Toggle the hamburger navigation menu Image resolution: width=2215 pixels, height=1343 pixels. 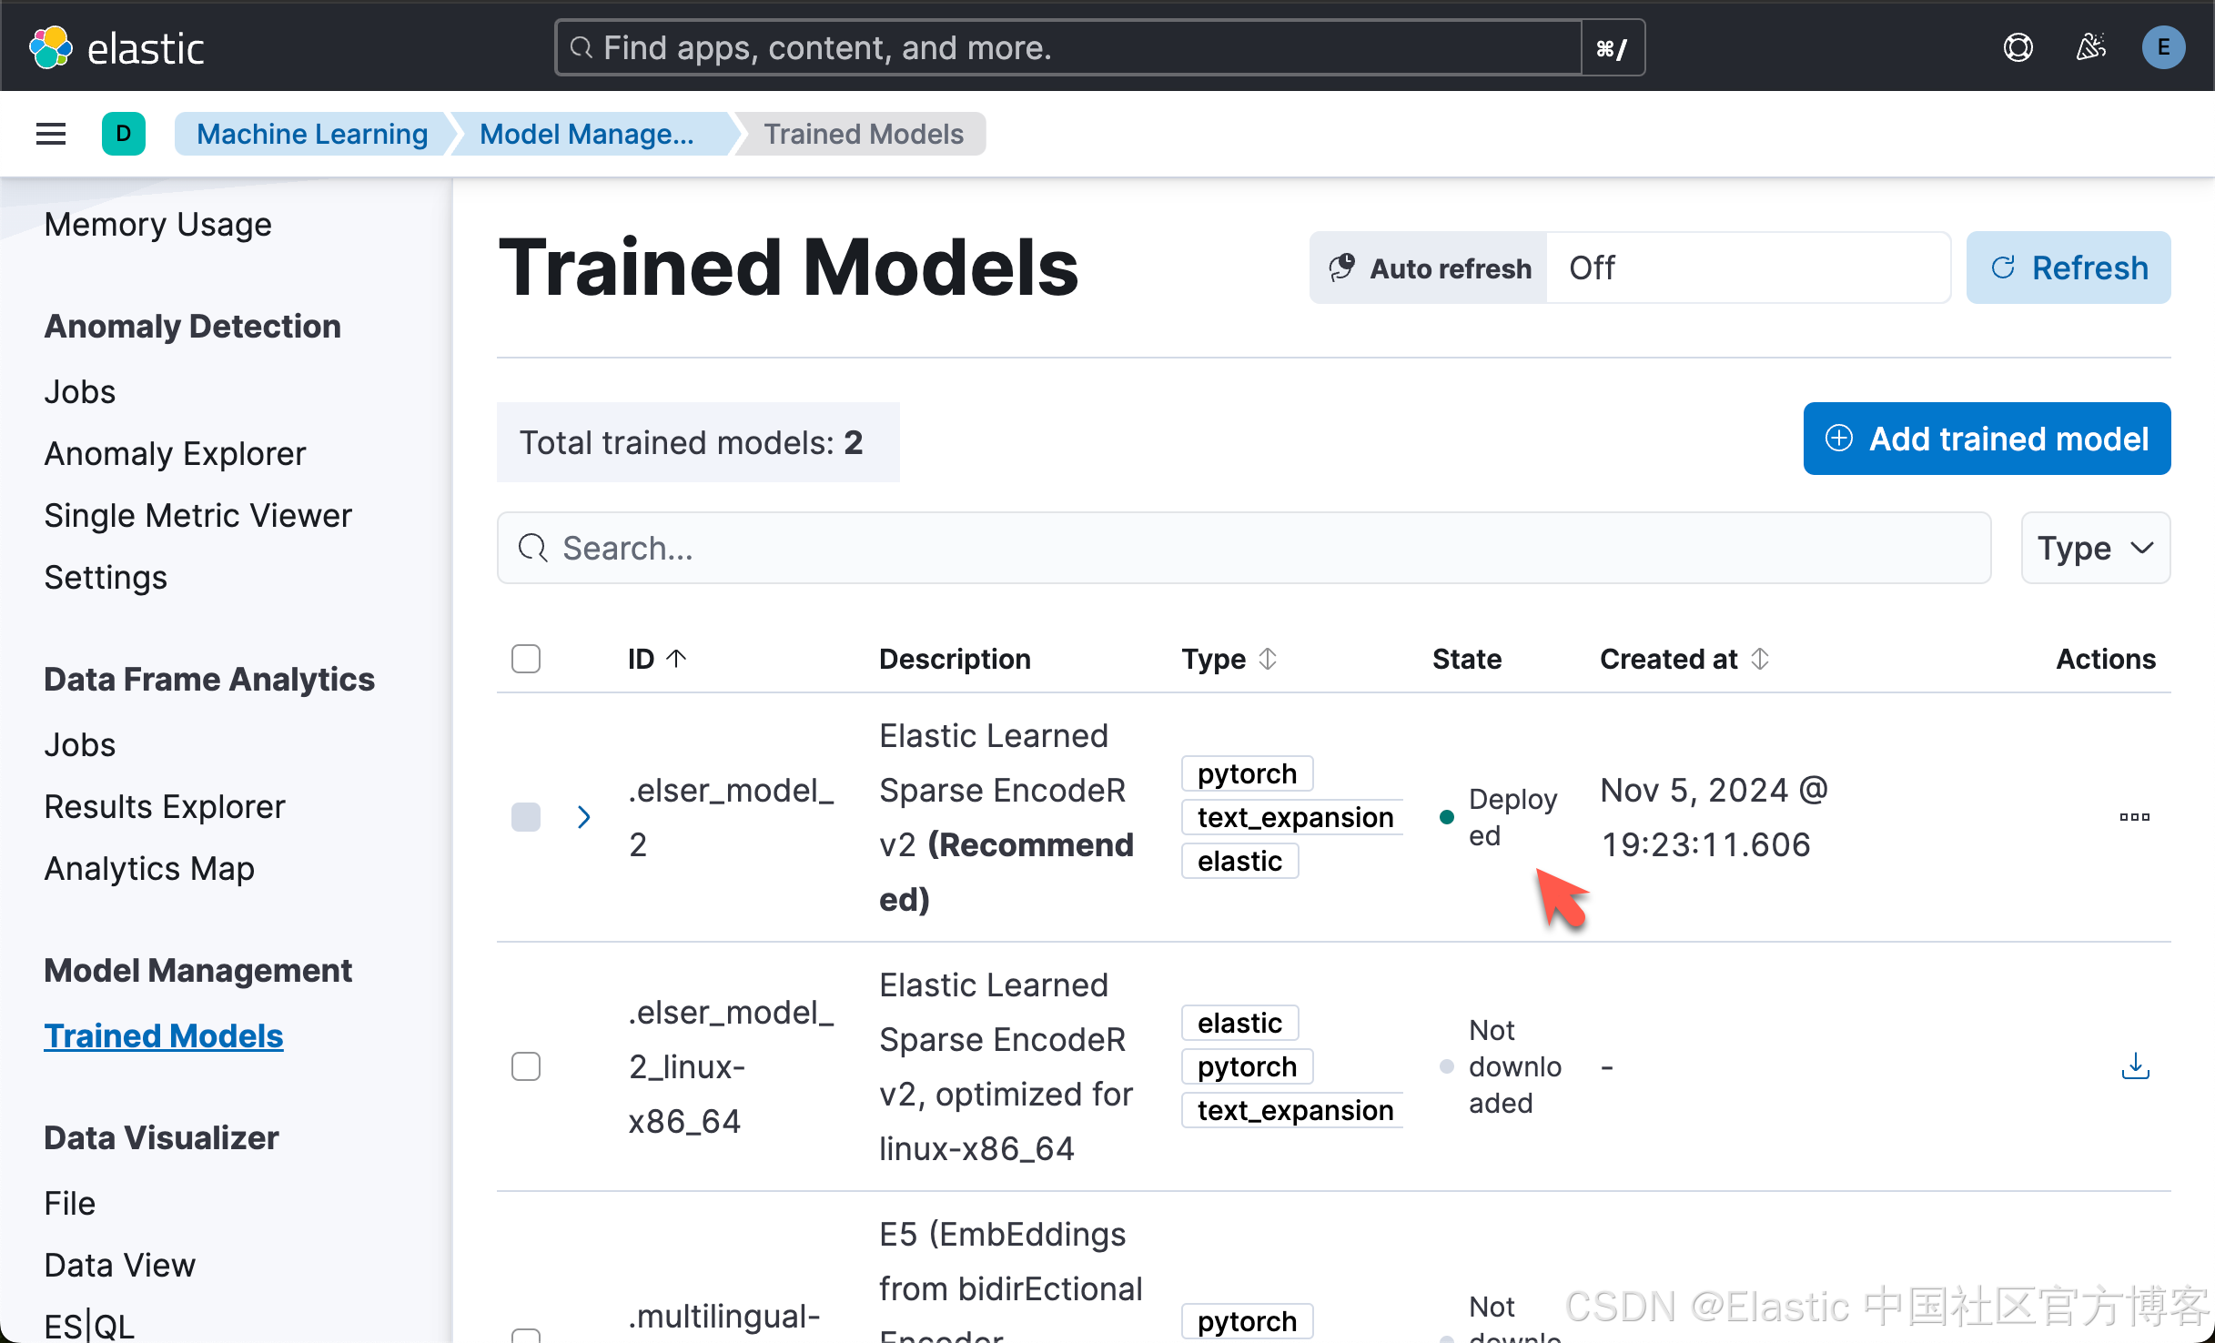click(x=51, y=134)
